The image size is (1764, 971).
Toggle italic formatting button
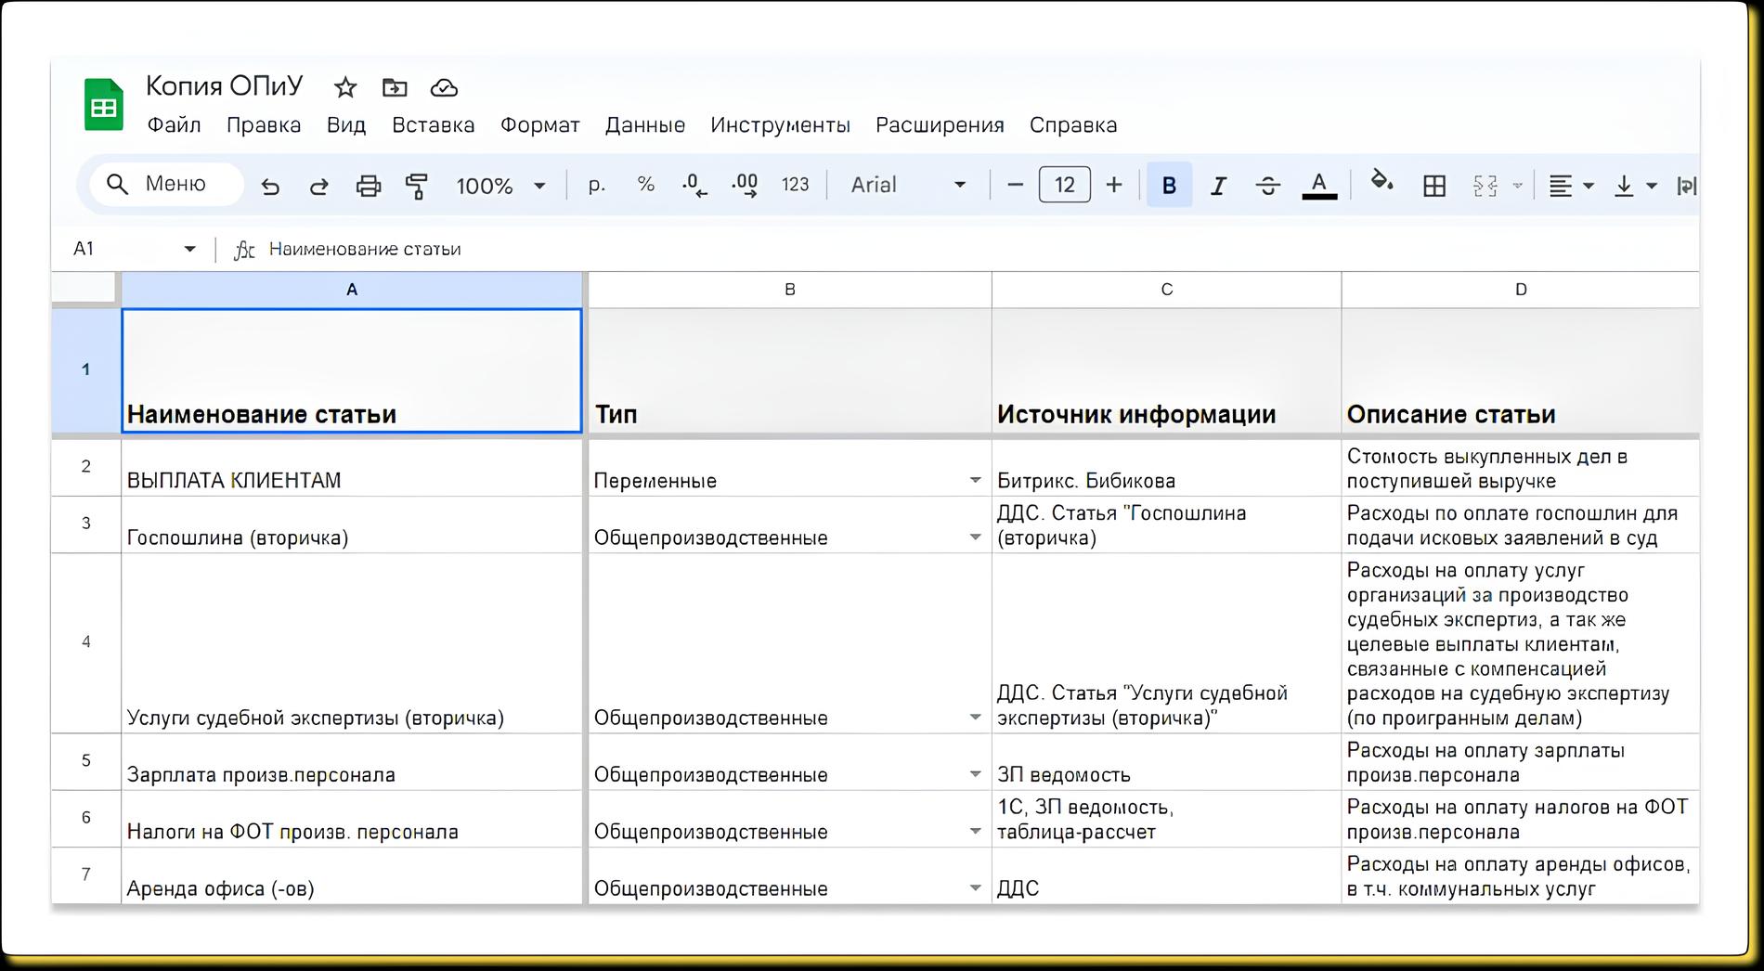pyautogui.click(x=1218, y=186)
